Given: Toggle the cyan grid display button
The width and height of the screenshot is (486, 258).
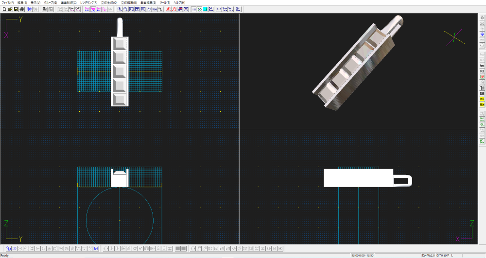Looking at the screenshot, I should [x=205, y=9].
